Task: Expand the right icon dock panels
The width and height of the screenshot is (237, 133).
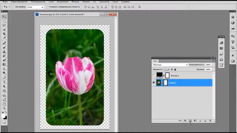Action: [x=234, y=11]
